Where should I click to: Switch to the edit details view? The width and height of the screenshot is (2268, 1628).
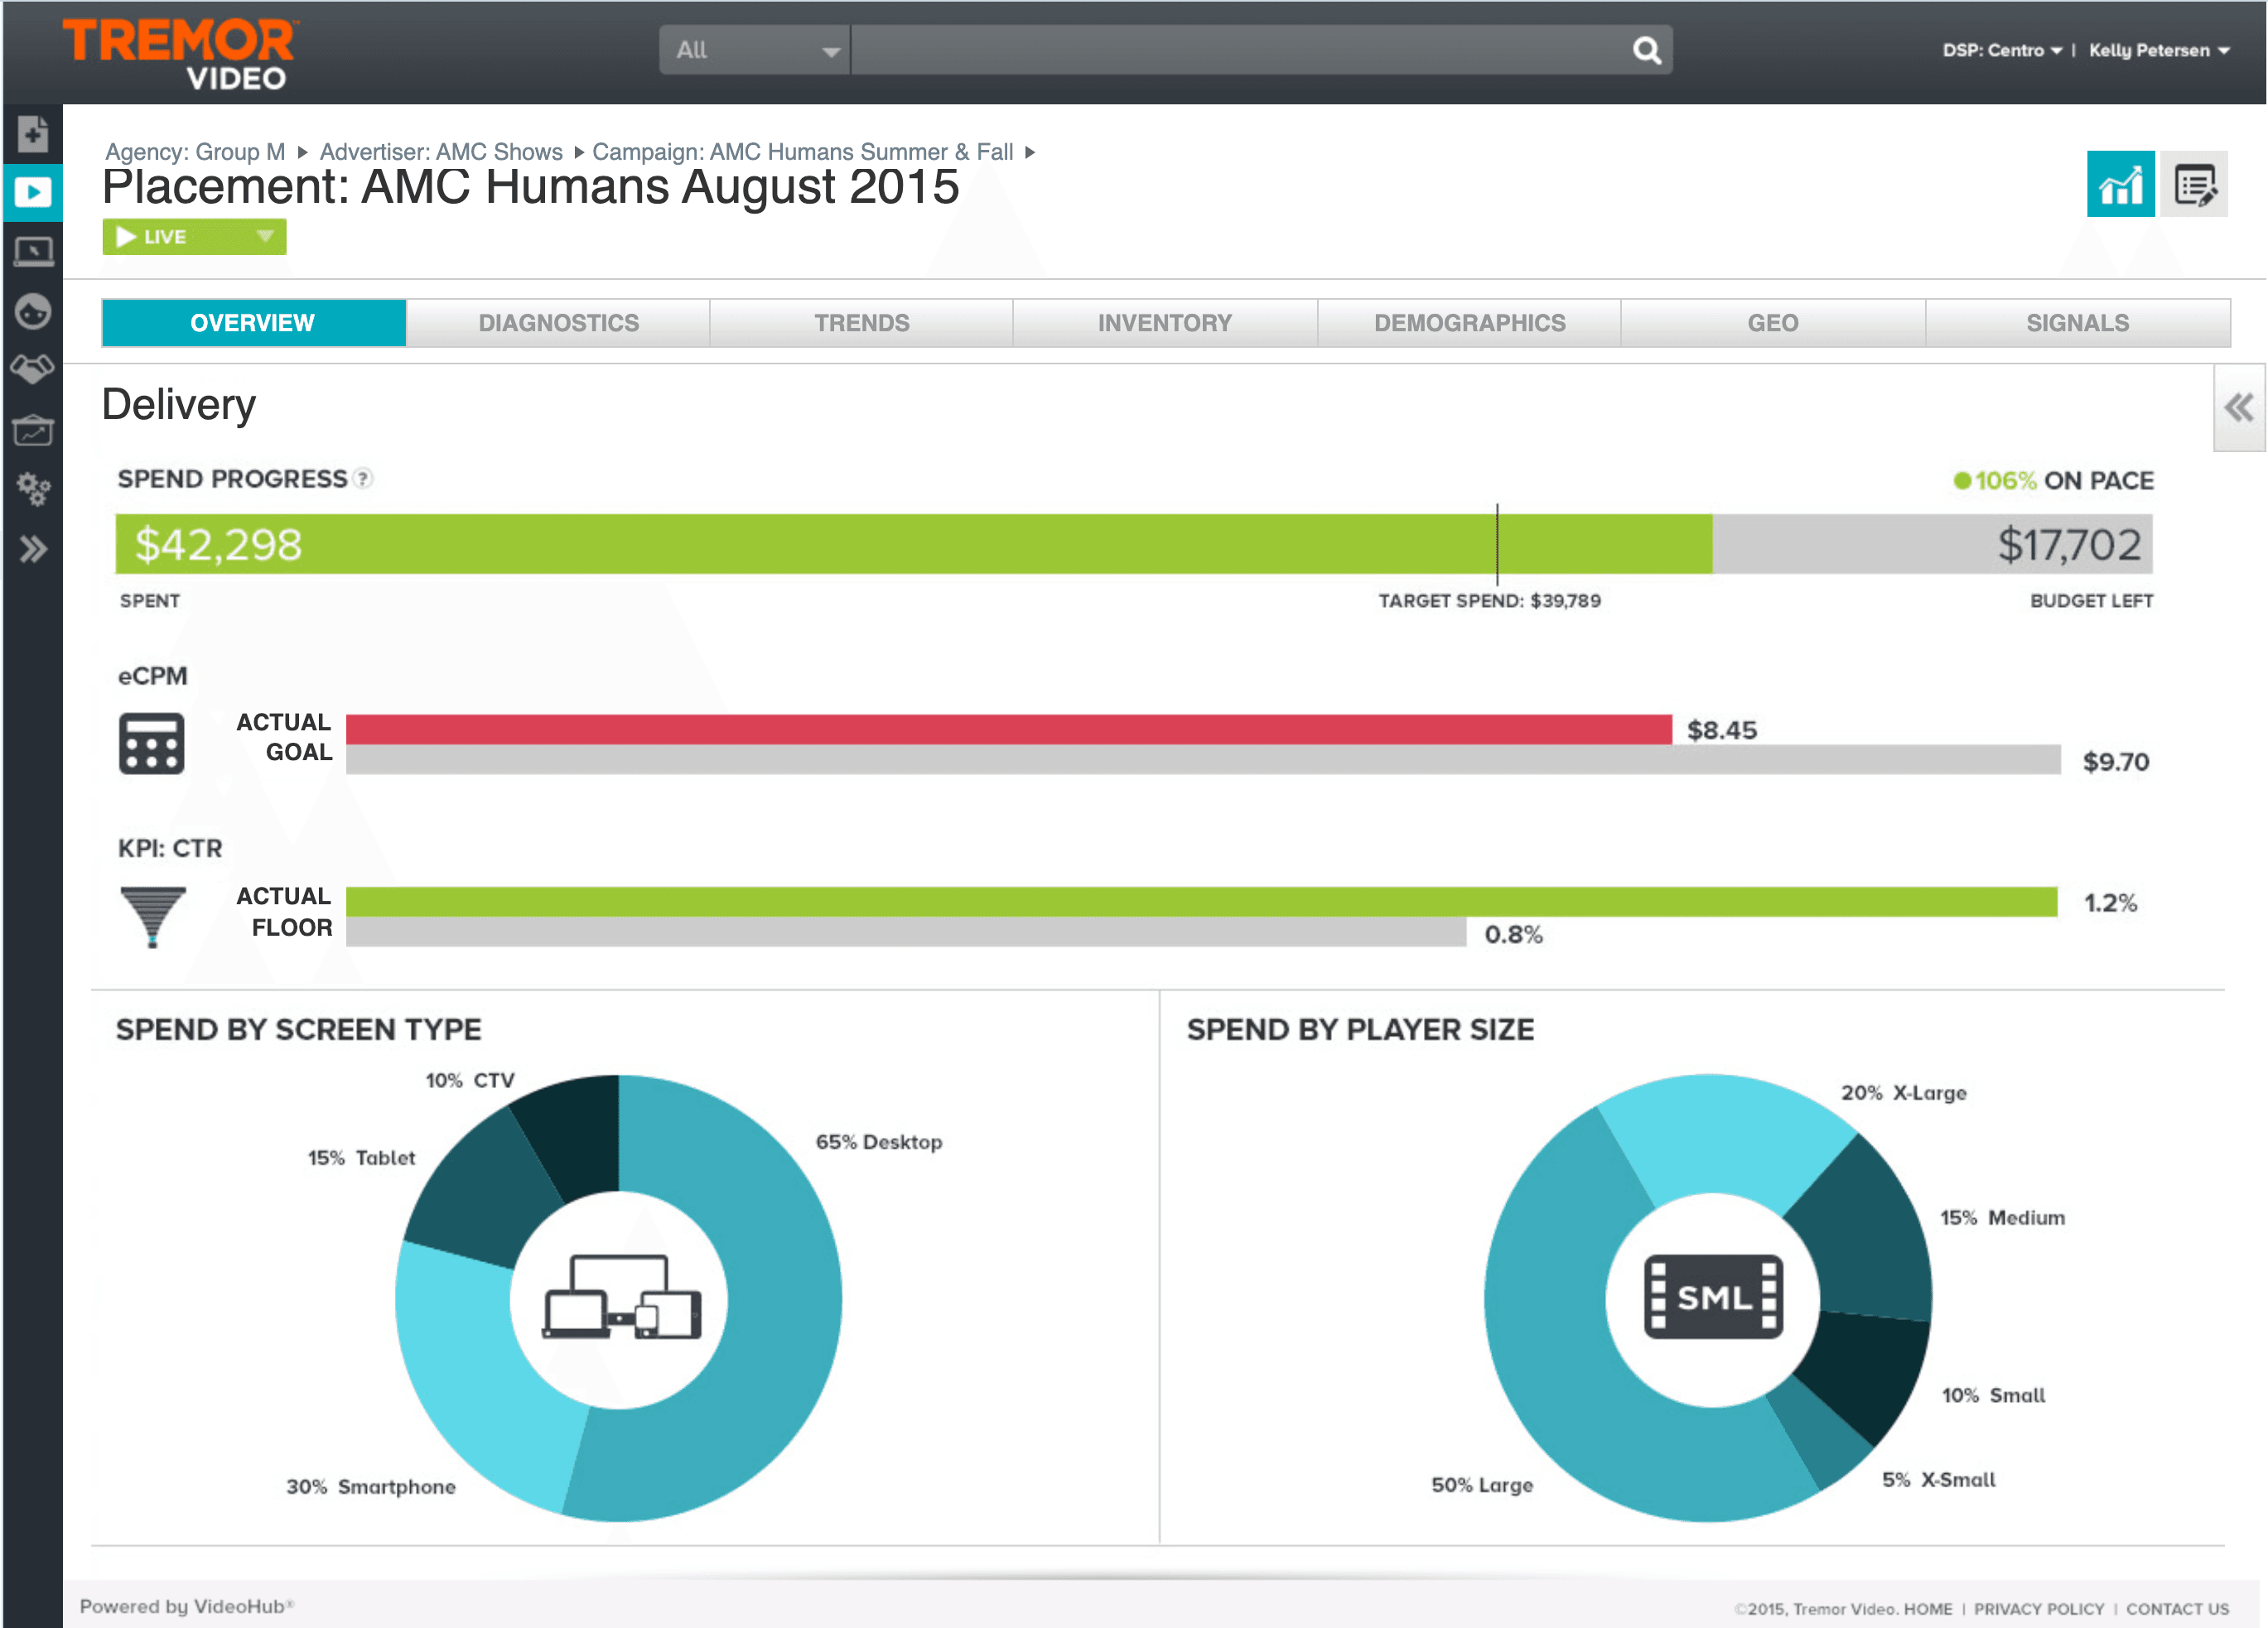[2194, 184]
